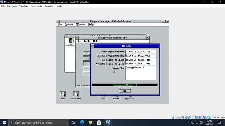The image size is (225, 126).
Task: Open the Main program group icon
Action: 63,94
